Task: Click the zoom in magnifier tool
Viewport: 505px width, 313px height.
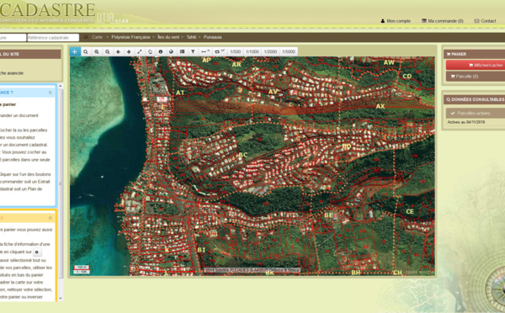Action: [96, 51]
